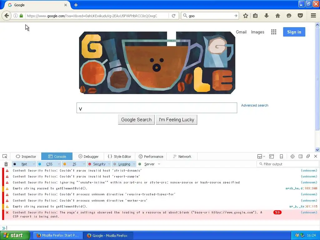The height and width of the screenshot is (240, 320).
Task: Open site information icon in address bar
Action: [x=16, y=16]
